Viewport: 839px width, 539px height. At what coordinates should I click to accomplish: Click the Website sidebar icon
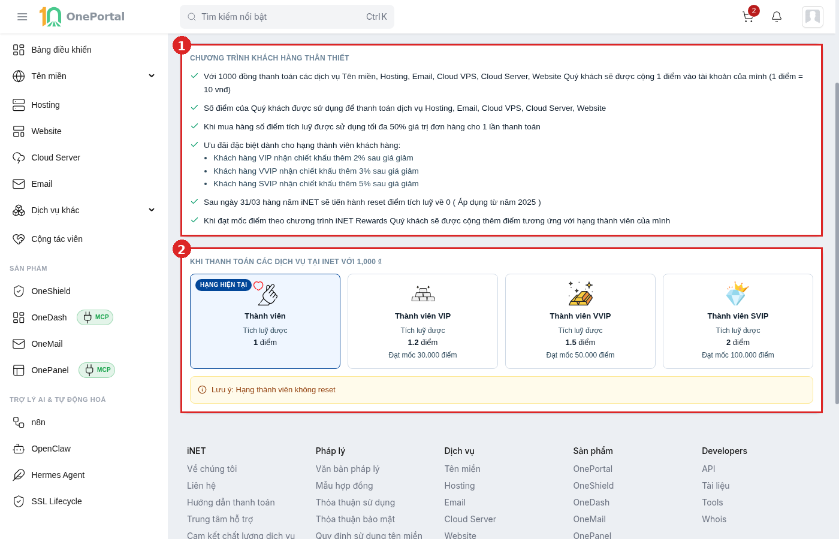(19, 131)
